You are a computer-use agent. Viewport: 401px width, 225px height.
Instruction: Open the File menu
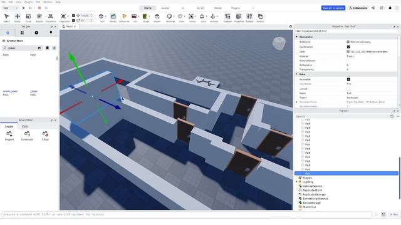[4, 2]
